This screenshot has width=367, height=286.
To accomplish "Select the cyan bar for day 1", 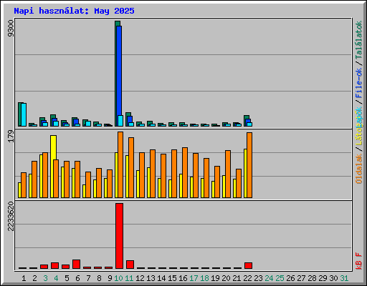I will coord(24,114).
